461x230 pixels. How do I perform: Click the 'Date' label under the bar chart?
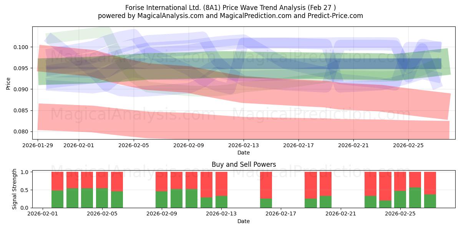(x=244, y=221)
